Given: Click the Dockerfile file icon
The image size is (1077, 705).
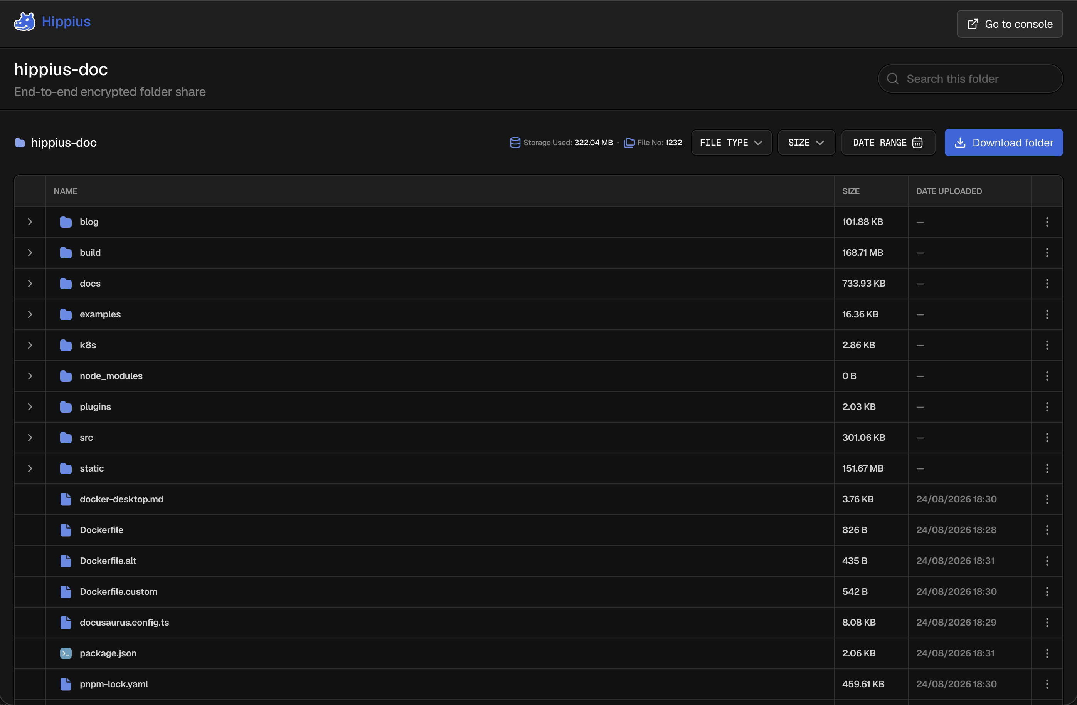Looking at the screenshot, I should [66, 530].
